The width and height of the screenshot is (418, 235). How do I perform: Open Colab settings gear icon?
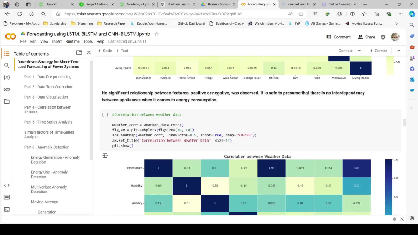[383, 37]
